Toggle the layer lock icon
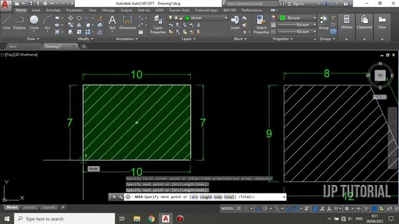This screenshot has width=399, height=224. [x=181, y=18]
